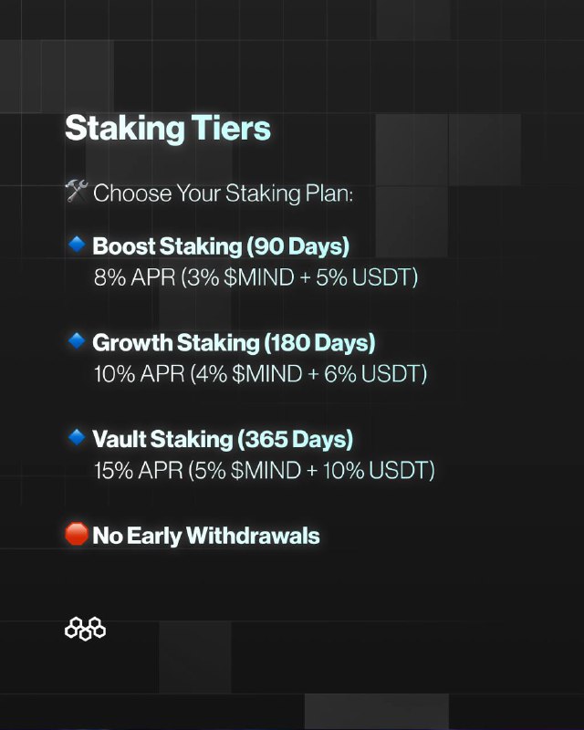Screen dimensions: 584x730
Task: Click the blue diamond beside Boost Staking
Action: [77, 244]
